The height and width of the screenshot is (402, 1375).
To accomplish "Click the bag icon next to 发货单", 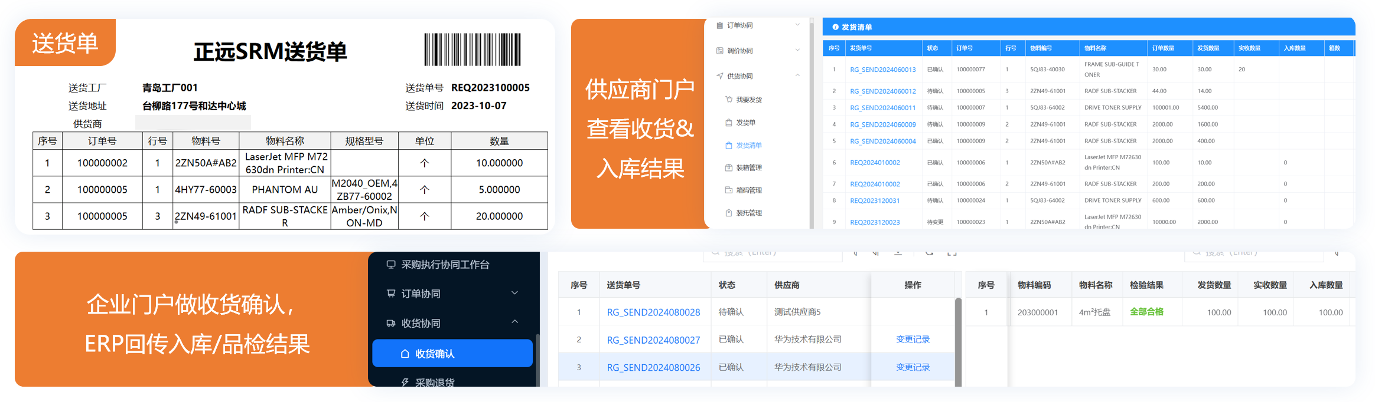I will pos(729,123).
